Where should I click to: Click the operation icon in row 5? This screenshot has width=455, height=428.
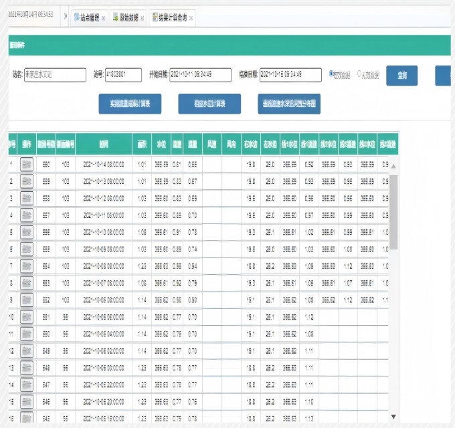(x=27, y=232)
